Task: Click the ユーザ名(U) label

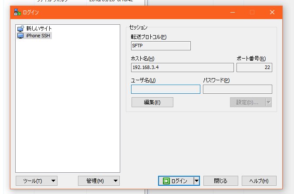Action: tap(143, 80)
